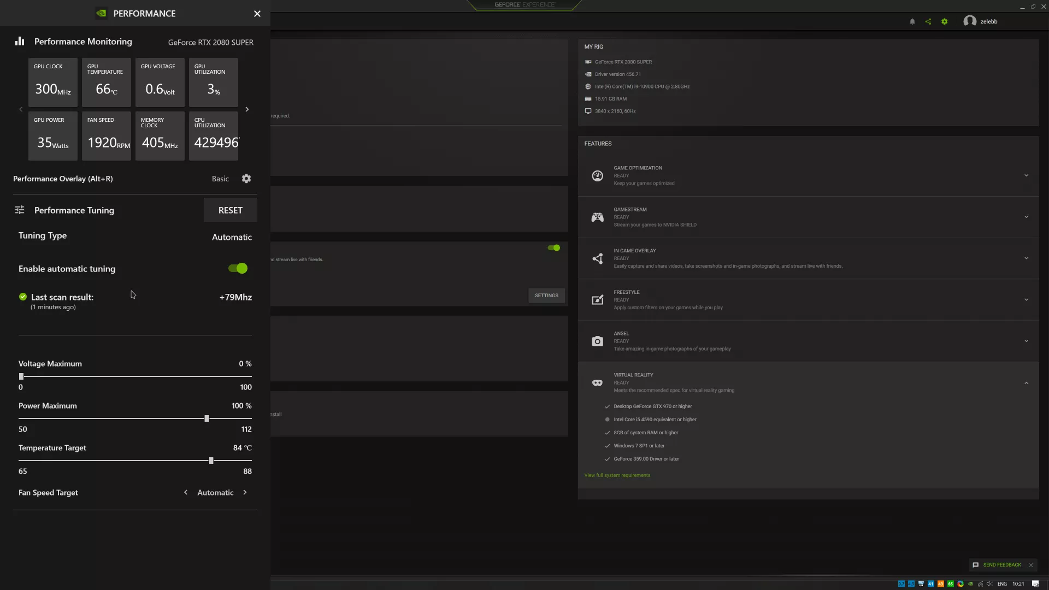Open GeForce Experience settings gear
This screenshot has height=590, width=1049.
tap(944, 22)
